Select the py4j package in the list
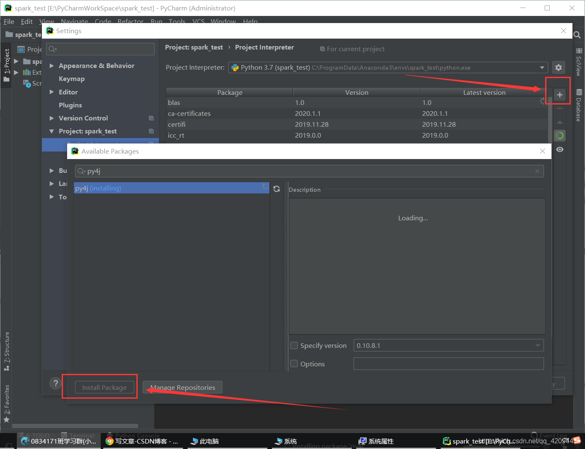Screen dimensions: 585x449 point(171,188)
